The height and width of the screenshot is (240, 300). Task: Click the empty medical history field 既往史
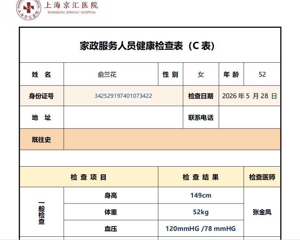click(x=172, y=139)
